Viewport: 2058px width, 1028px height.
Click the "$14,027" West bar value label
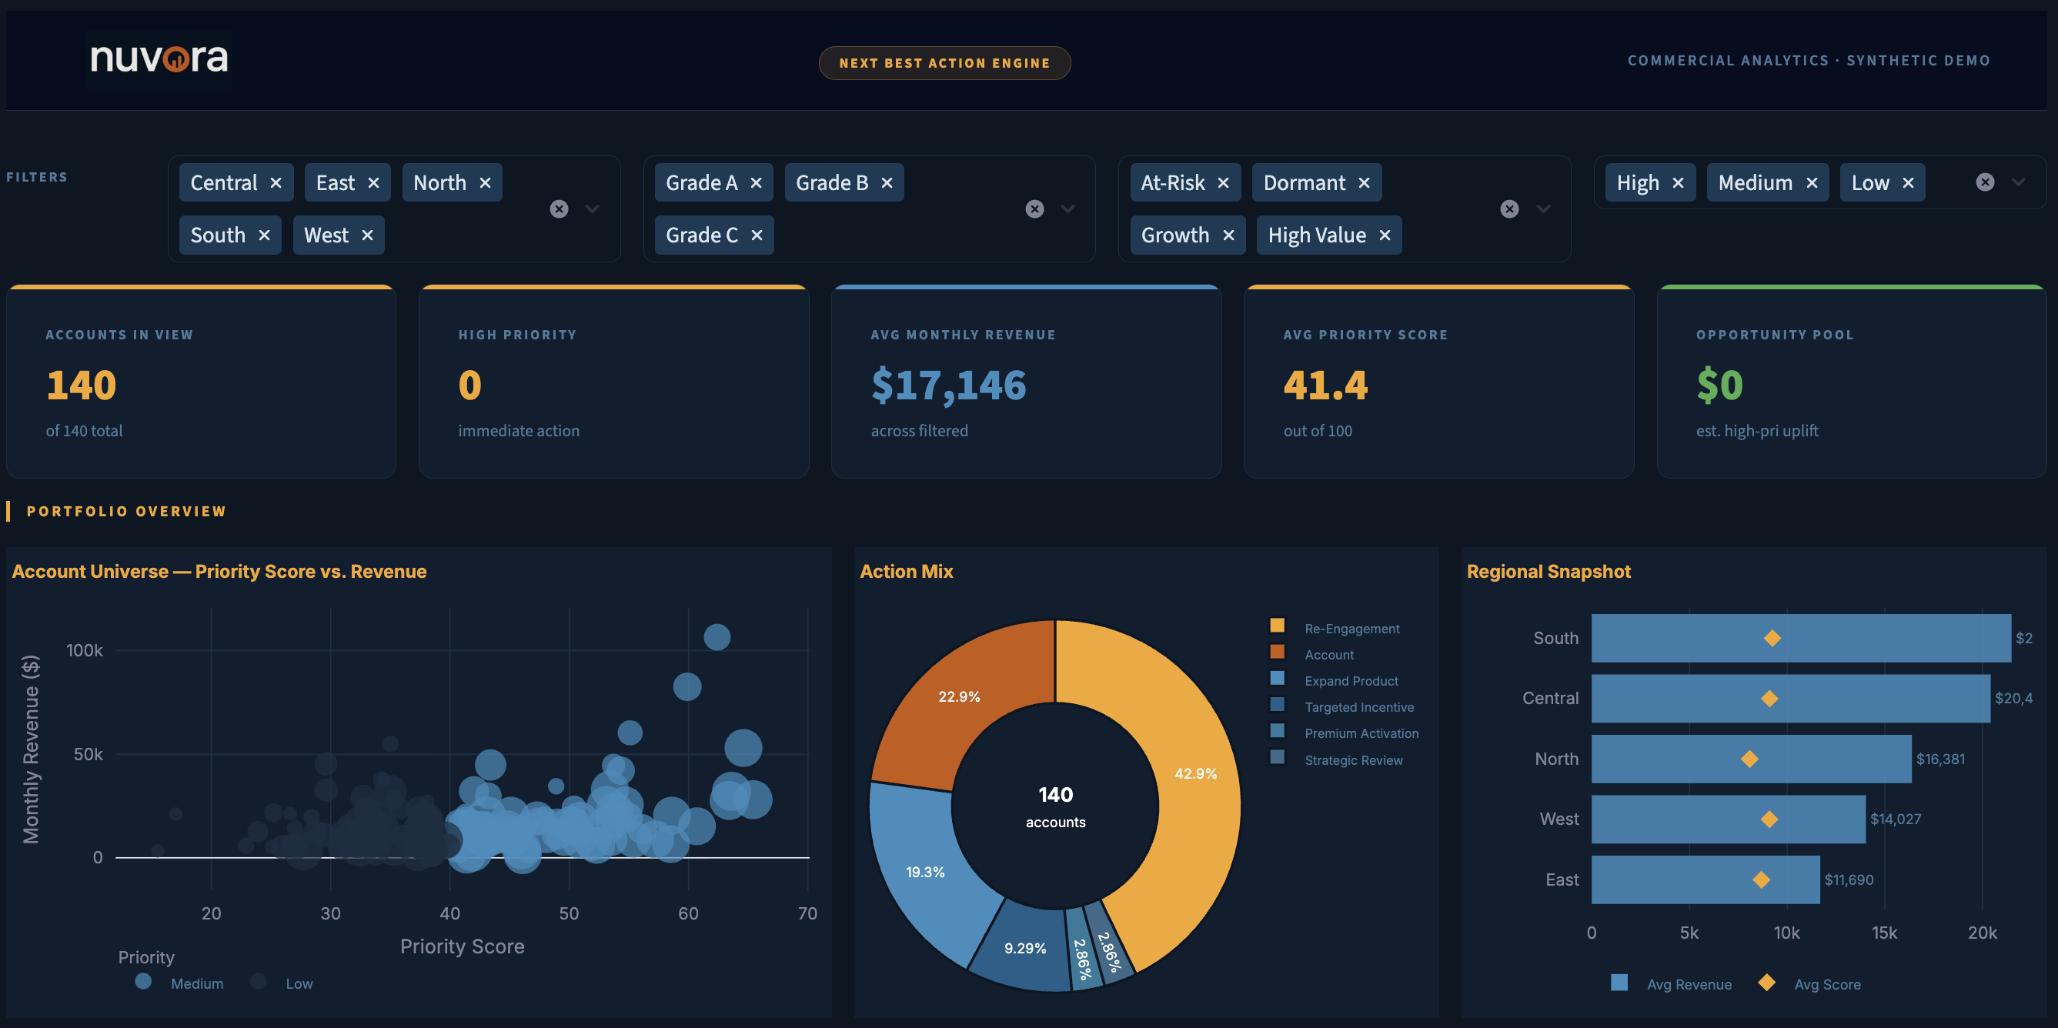(x=1895, y=819)
